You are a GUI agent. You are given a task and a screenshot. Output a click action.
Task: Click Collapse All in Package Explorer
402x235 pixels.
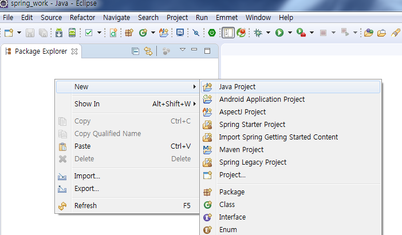[135, 51]
